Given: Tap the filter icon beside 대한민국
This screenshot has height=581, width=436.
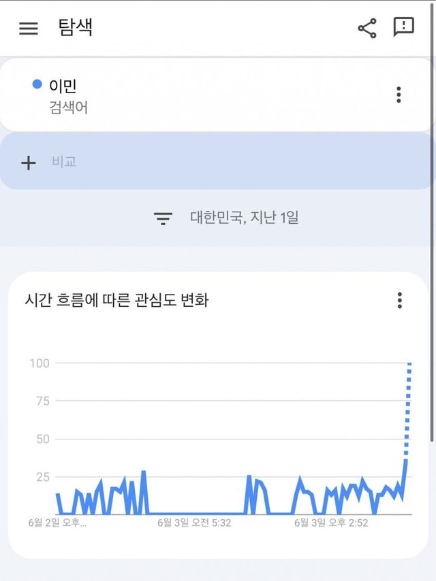Looking at the screenshot, I should pyautogui.click(x=163, y=218).
